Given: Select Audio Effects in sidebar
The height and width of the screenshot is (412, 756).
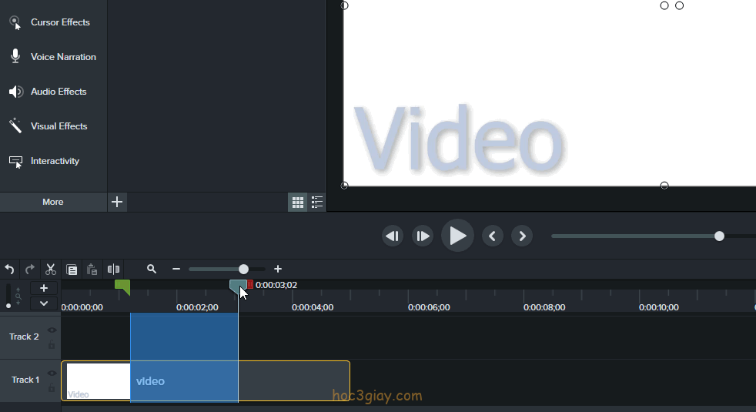Looking at the screenshot, I should [x=59, y=92].
